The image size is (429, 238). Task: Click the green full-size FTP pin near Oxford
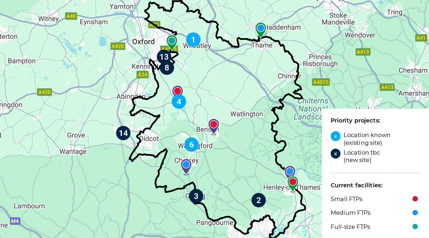(x=172, y=42)
